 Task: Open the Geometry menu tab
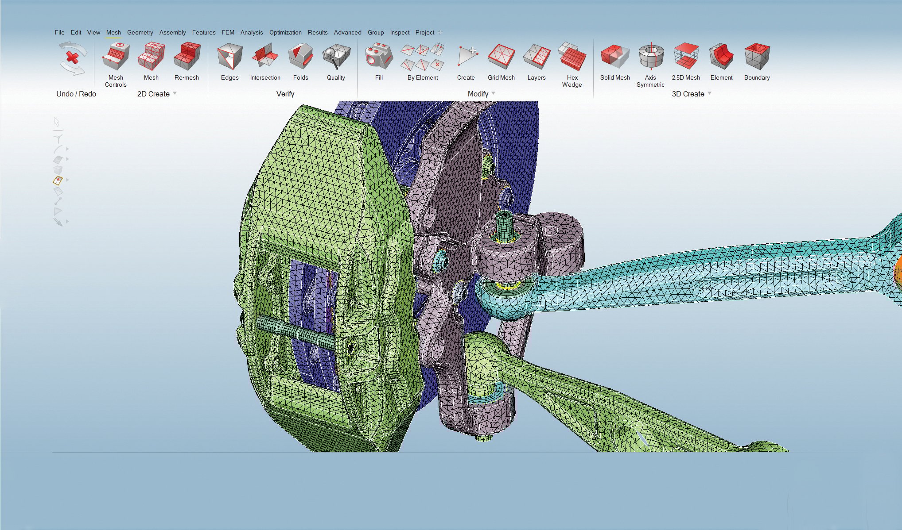[140, 32]
